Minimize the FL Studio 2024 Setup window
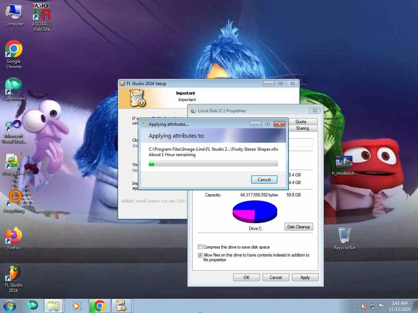Screen dimensions: 418x313 pos(269,84)
